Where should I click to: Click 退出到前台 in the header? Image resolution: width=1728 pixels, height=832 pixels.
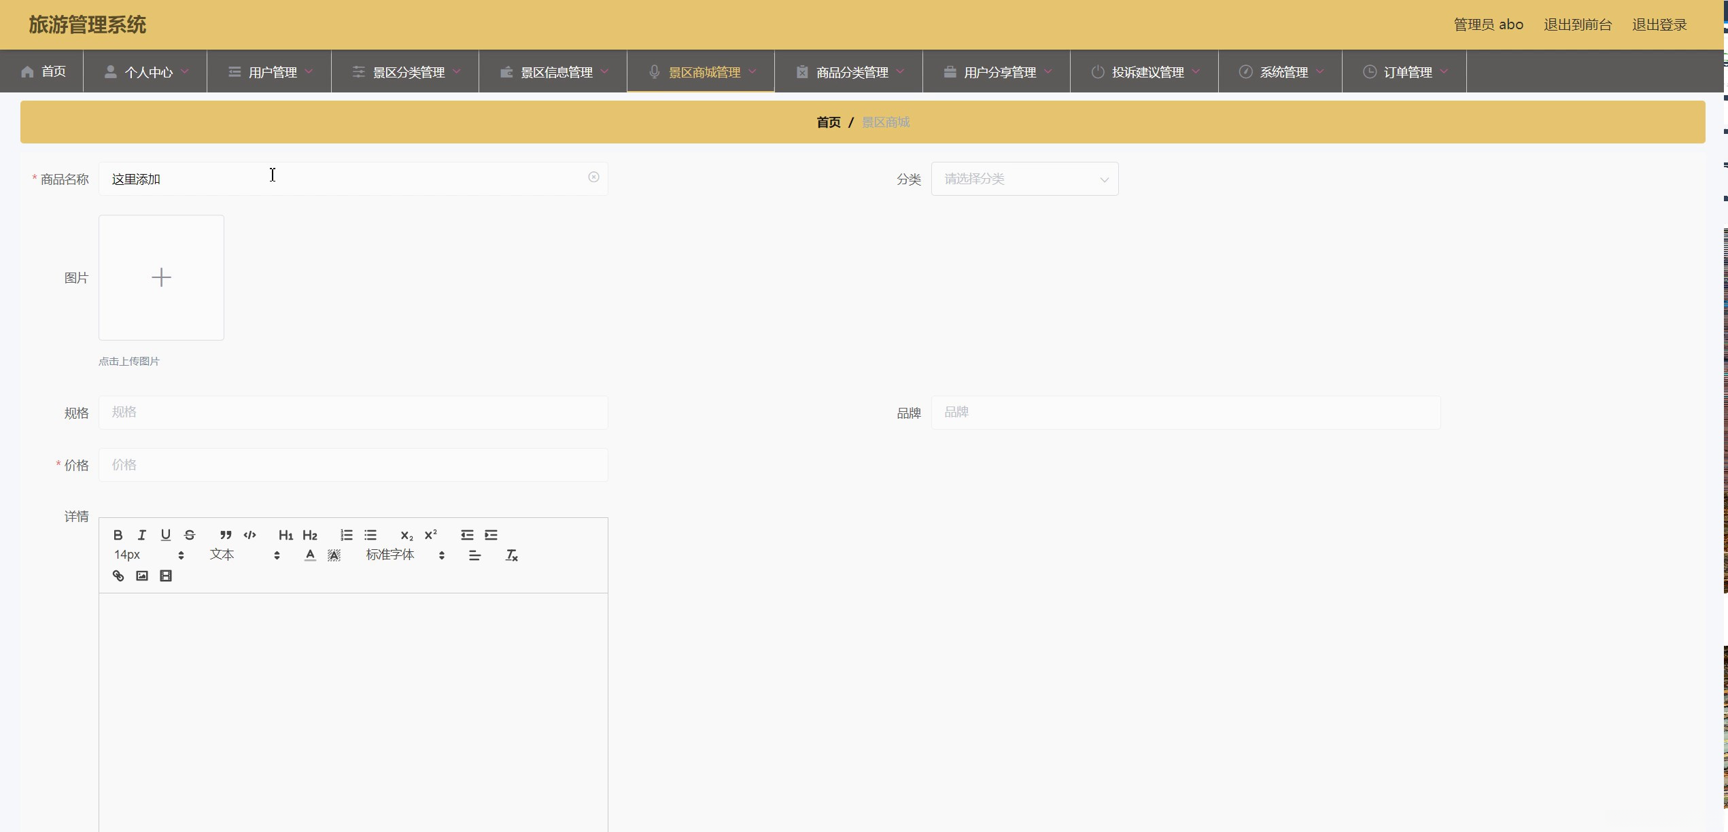click(1577, 25)
